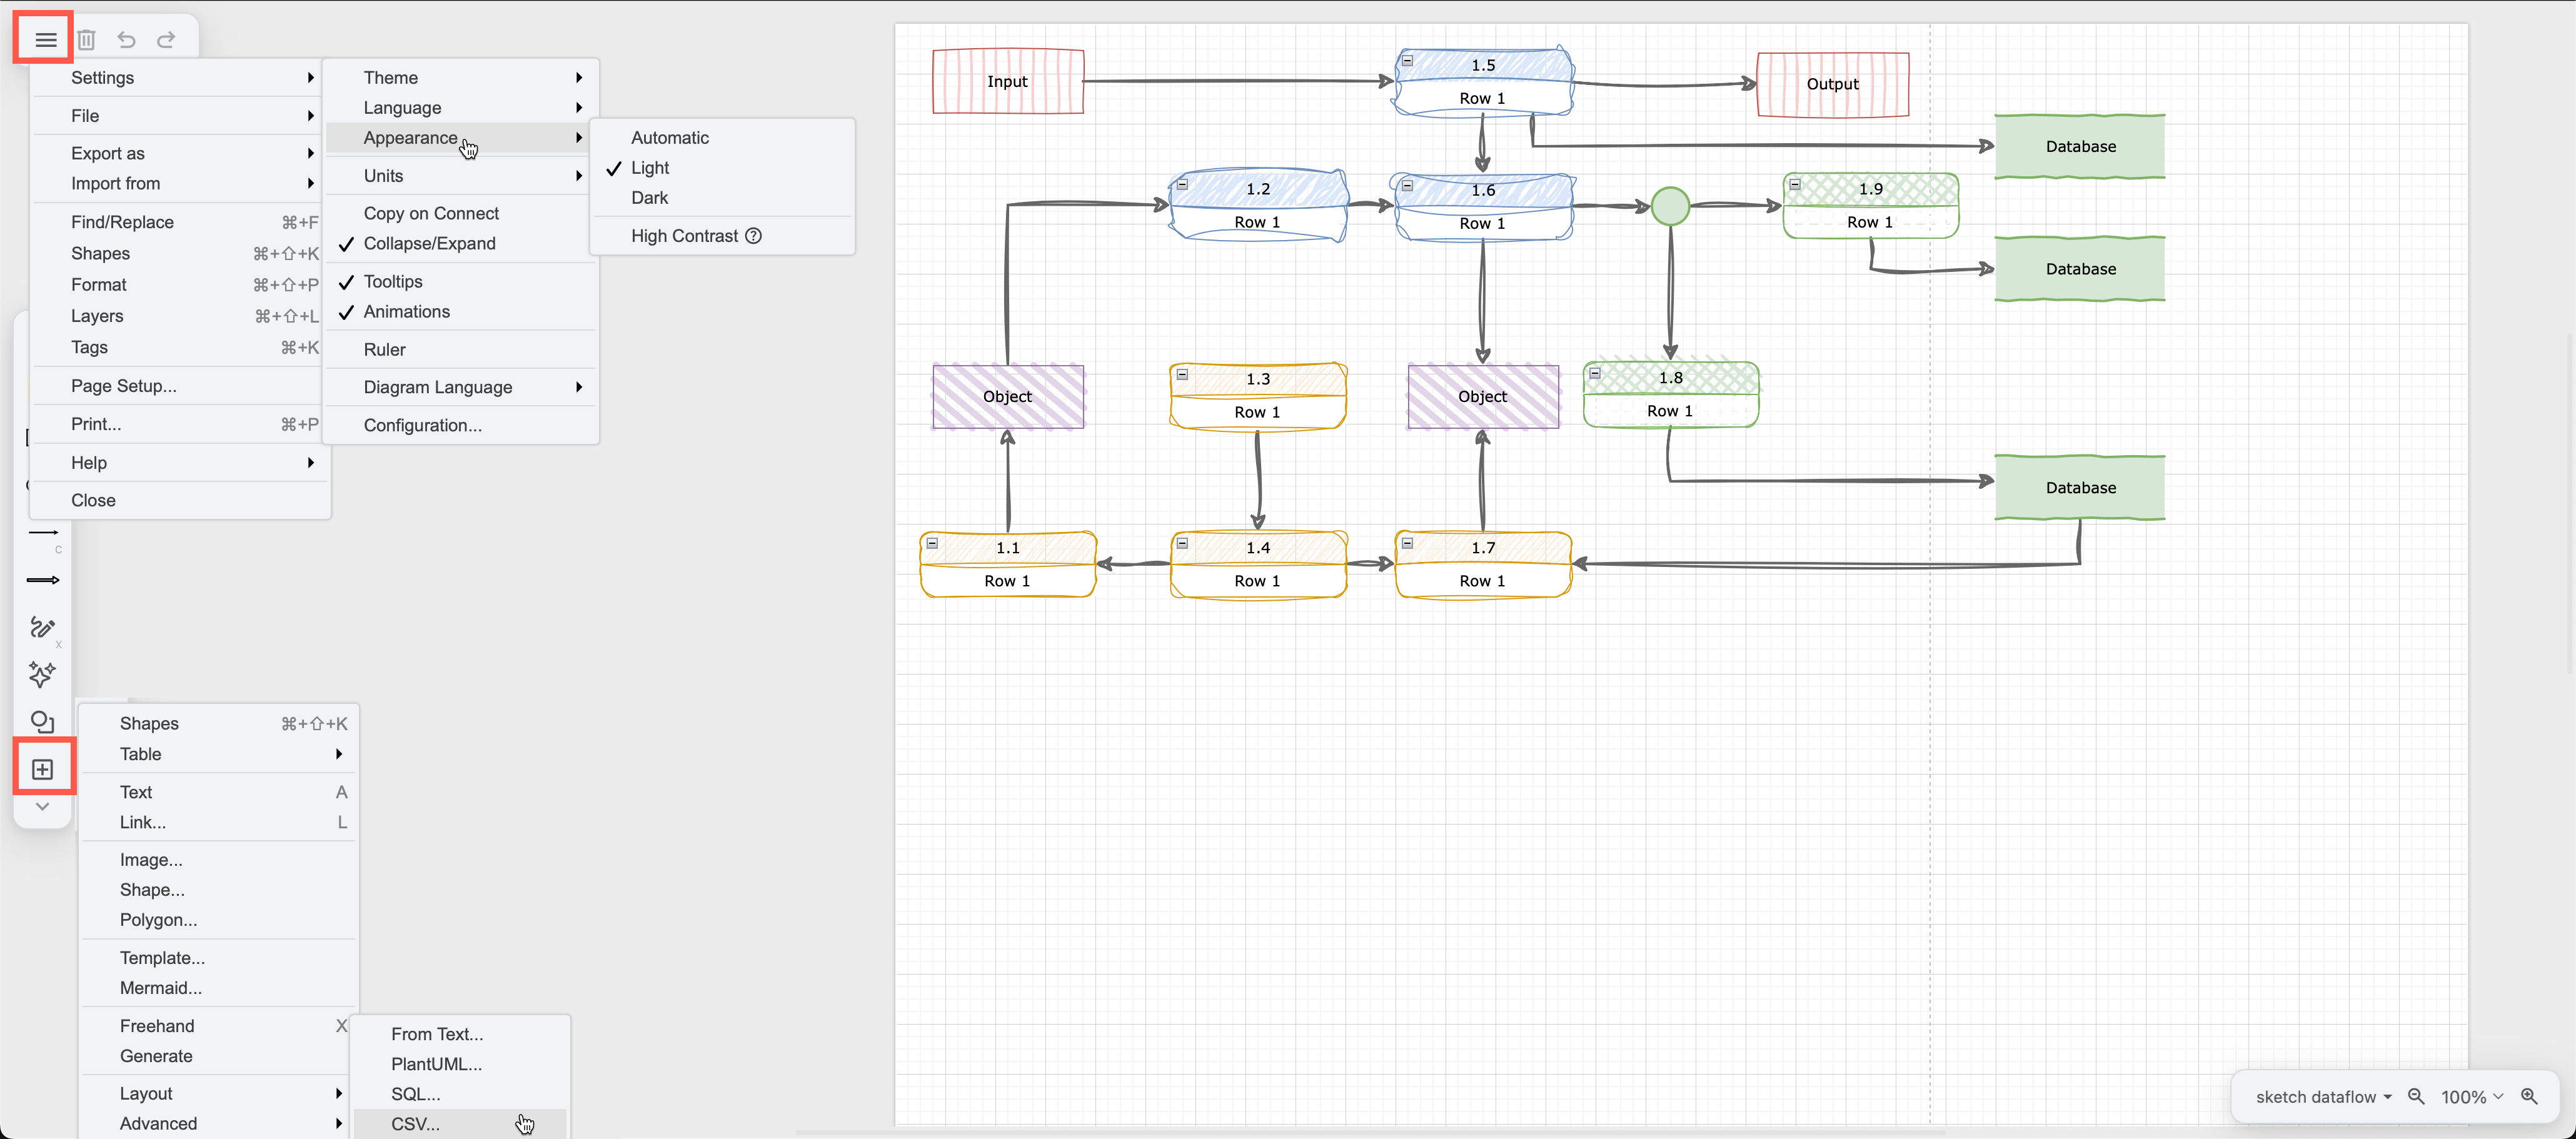Click the redo arrow icon

pos(166,39)
